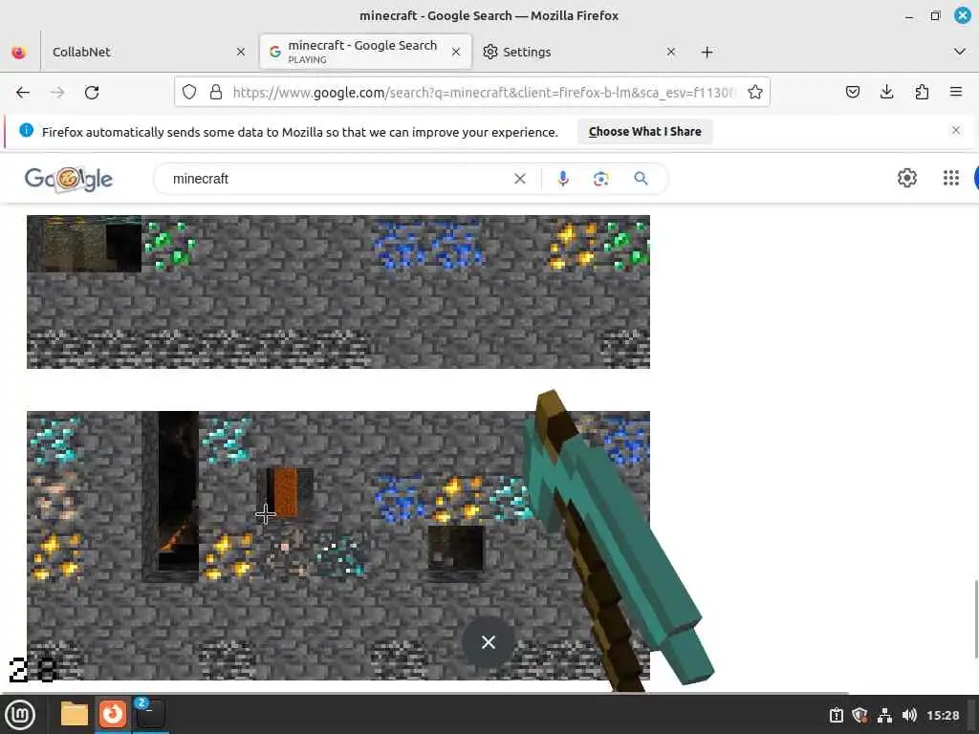Open the update manager shield tray icon

click(x=859, y=715)
